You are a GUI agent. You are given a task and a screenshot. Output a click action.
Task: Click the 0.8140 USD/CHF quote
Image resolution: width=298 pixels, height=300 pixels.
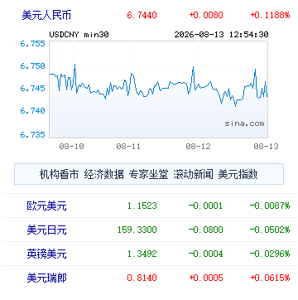(x=142, y=278)
